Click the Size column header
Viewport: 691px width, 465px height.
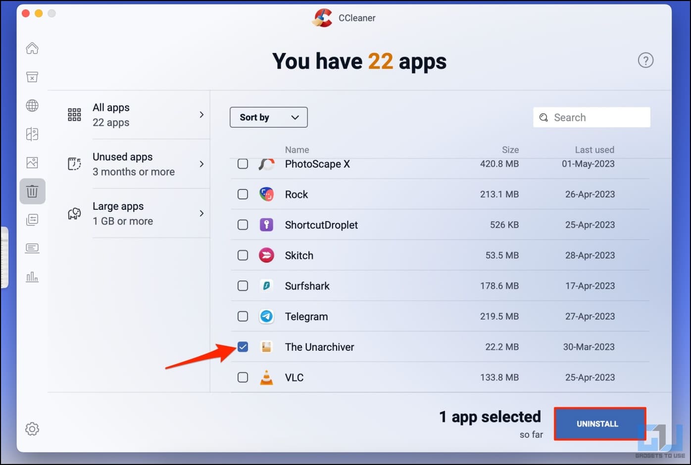click(x=510, y=150)
